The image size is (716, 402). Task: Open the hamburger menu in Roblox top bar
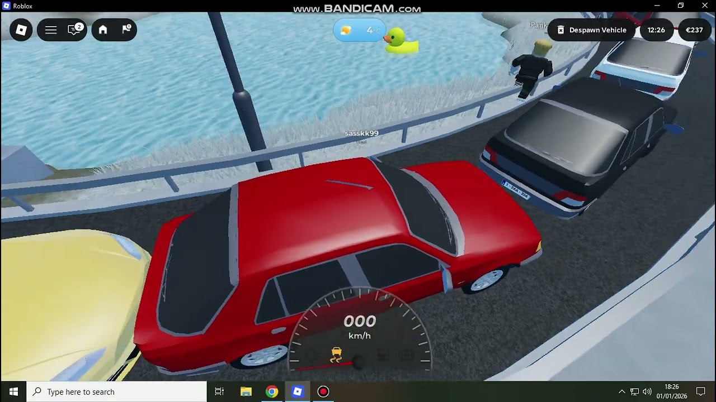pyautogui.click(x=51, y=30)
